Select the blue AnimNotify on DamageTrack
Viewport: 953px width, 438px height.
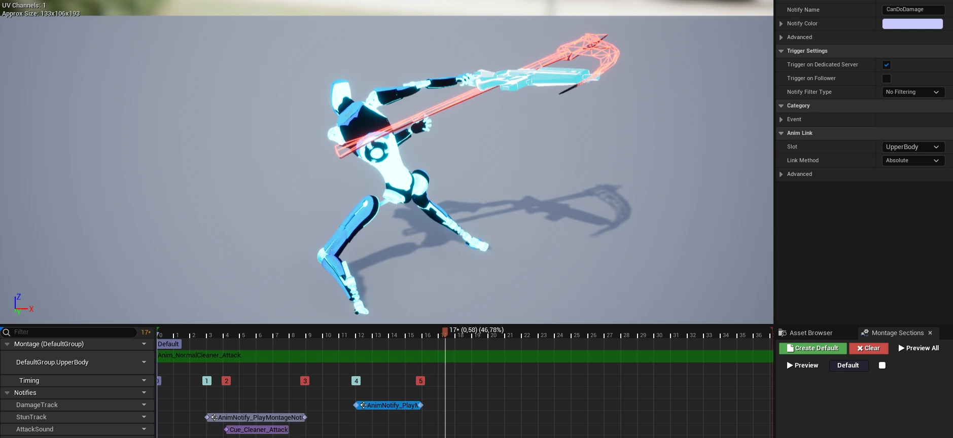389,406
